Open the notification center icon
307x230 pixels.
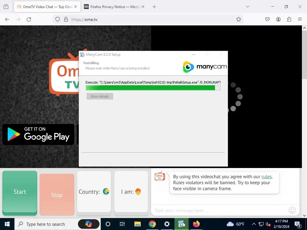click(x=298, y=224)
